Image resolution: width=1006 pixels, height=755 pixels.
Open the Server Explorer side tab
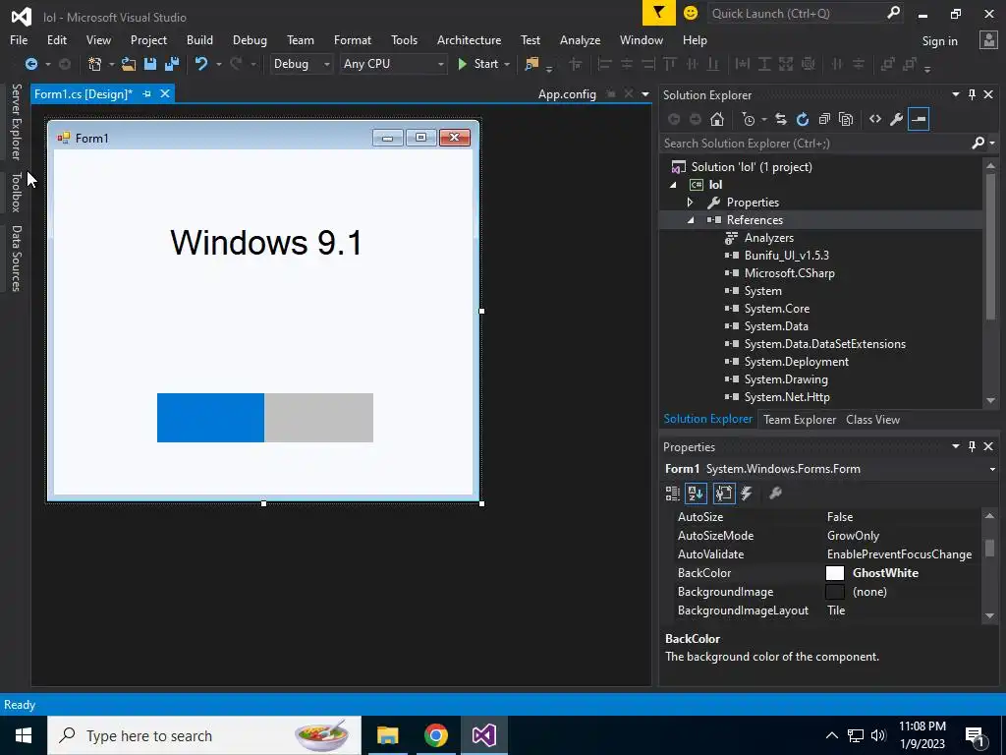[x=17, y=121]
